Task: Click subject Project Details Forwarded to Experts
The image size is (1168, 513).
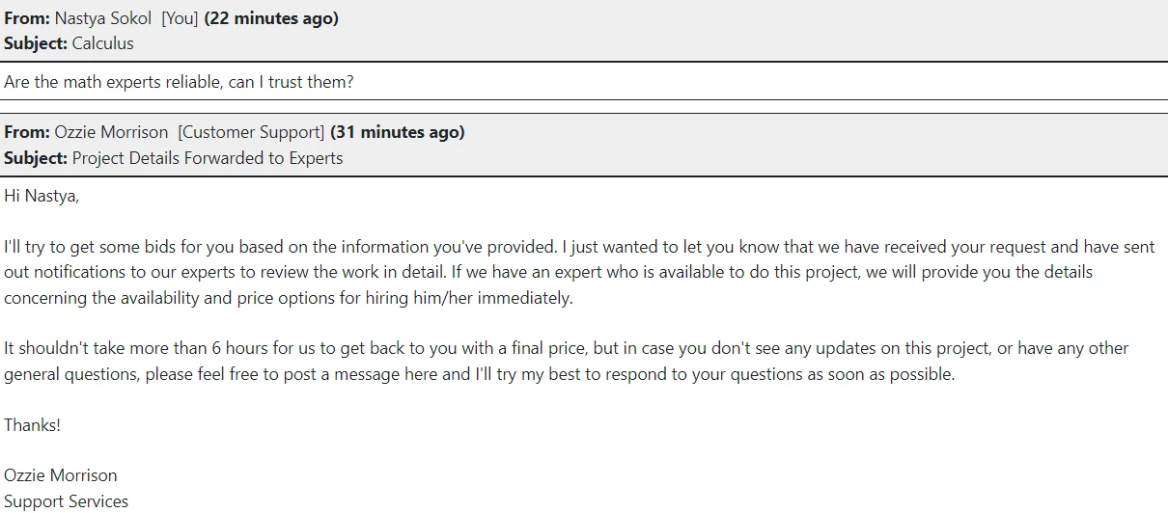Action: [x=208, y=158]
